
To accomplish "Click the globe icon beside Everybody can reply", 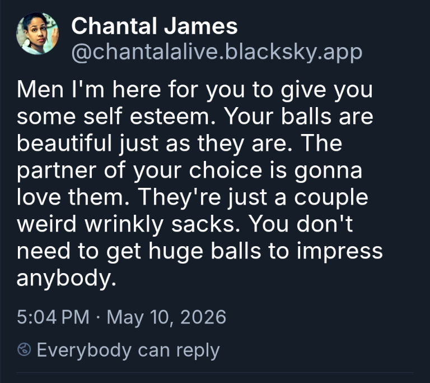I will (x=24, y=349).
